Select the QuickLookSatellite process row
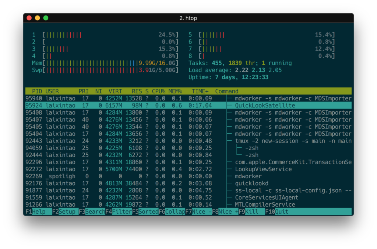The height and width of the screenshot is (249, 377). pyautogui.click(x=188, y=105)
